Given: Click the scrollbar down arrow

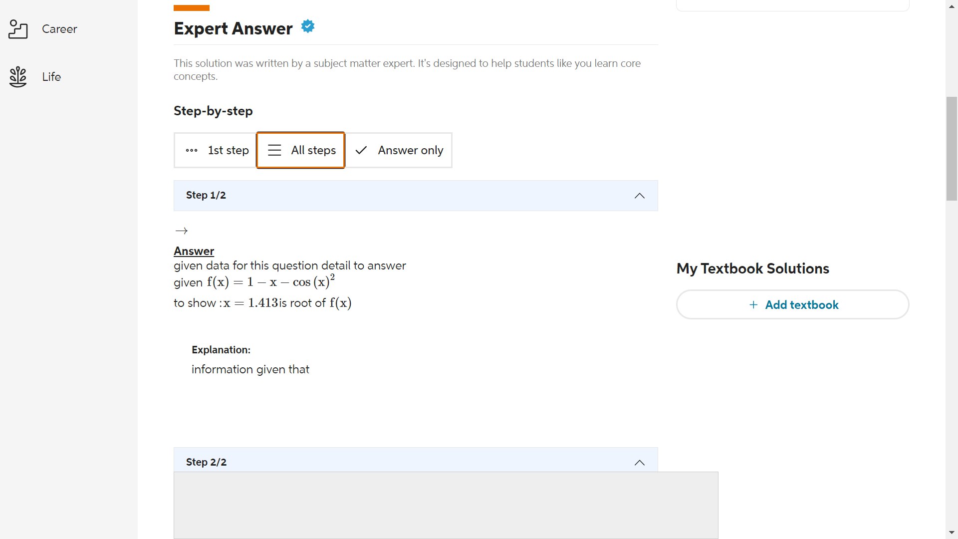Looking at the screenshot, I should (952, 533).
